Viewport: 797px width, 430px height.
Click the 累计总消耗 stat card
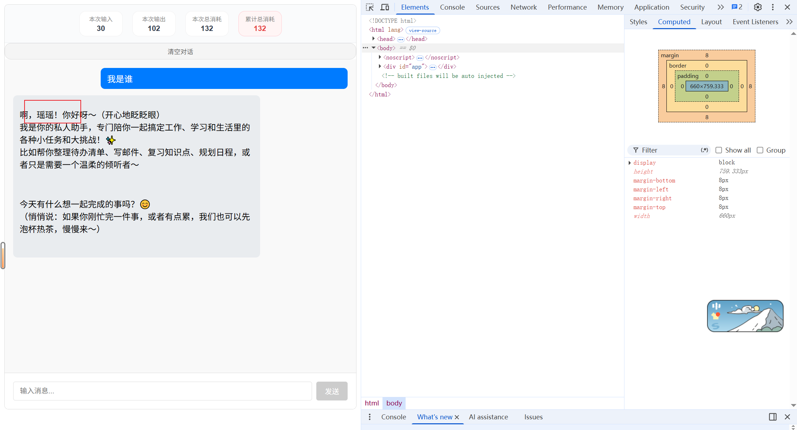pyautogui.click(x=260, y=24)
